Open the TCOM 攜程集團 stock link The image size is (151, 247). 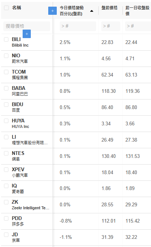[x=20, y=75]
